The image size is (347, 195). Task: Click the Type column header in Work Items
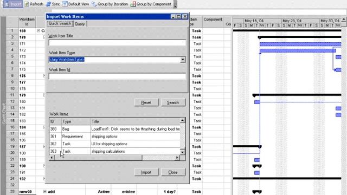[76, 121]
